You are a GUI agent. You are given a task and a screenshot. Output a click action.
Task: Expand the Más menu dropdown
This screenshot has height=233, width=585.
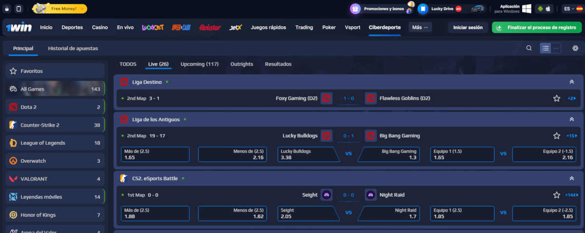coord(420,27)
